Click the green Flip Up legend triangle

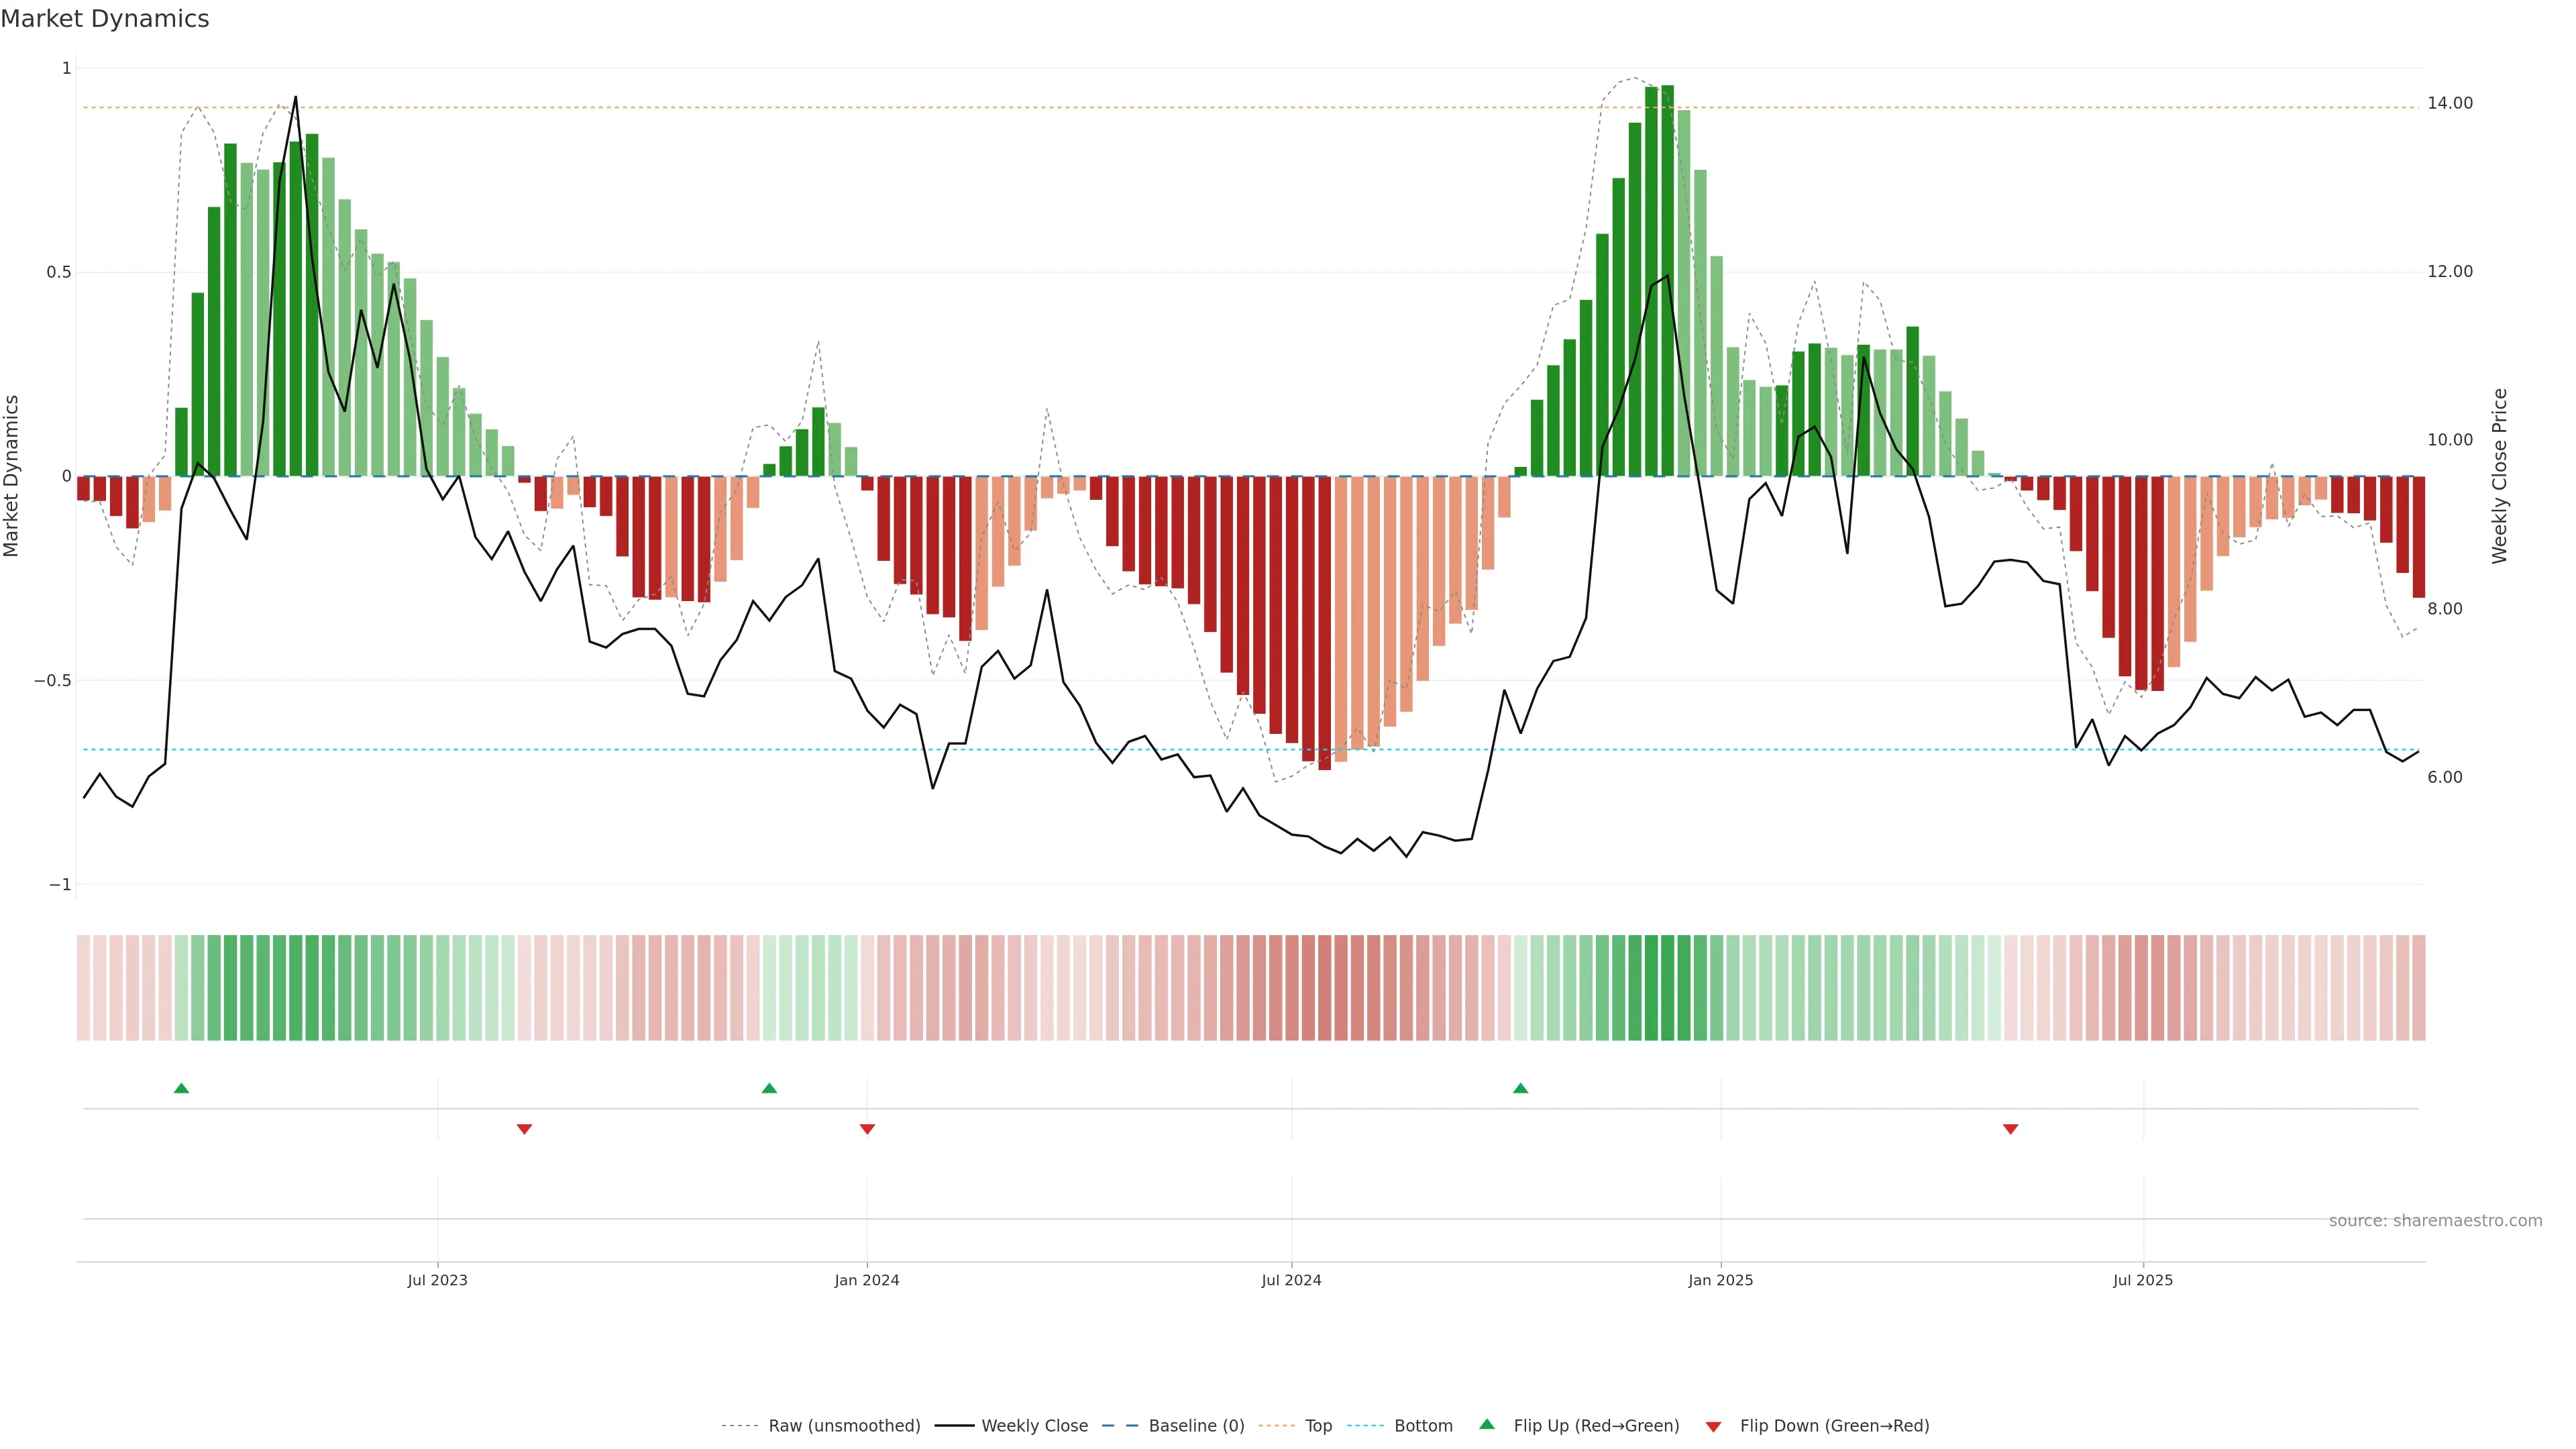click(x=1487, y=1424)
